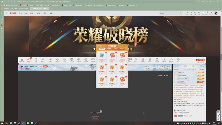Image resolution: width=222 pixels, height=125 pixels.
Task: Go to 首页 in site navigation
Action: tap(20, 13)
